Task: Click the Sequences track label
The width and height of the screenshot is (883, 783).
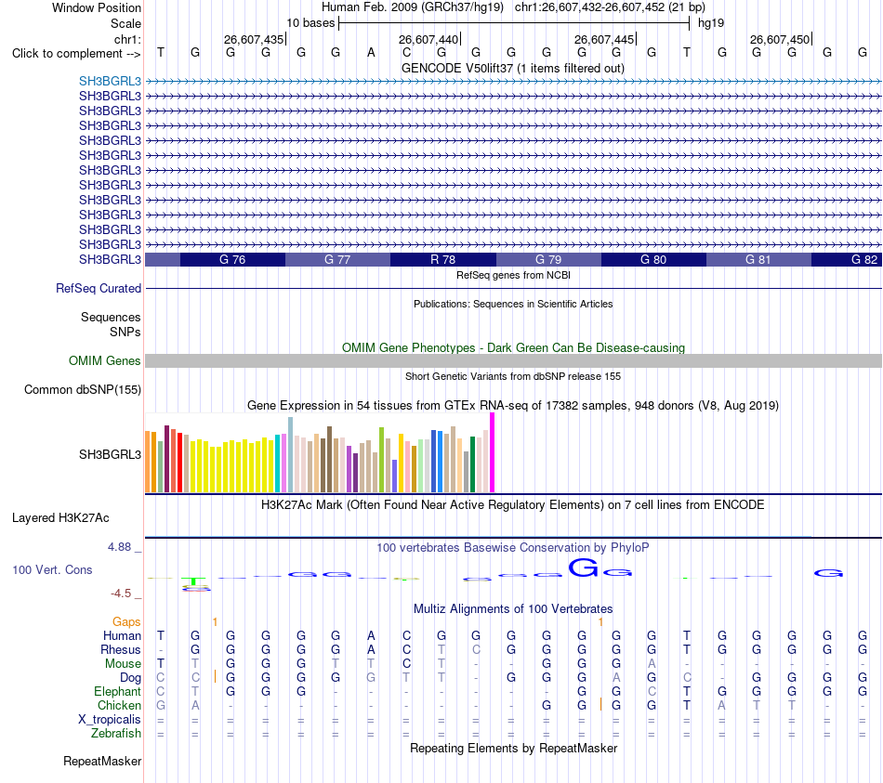Action: (111, 317)
